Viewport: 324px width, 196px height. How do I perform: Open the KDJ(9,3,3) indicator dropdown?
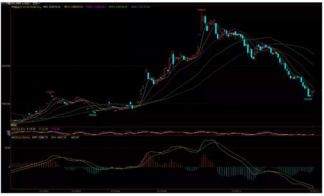pyautogui.click(x=18, y=129)
